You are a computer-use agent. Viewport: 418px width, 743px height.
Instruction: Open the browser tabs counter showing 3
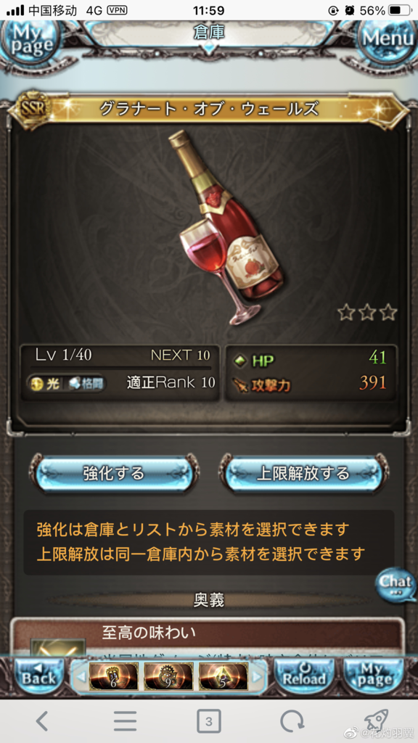point(208,721)
